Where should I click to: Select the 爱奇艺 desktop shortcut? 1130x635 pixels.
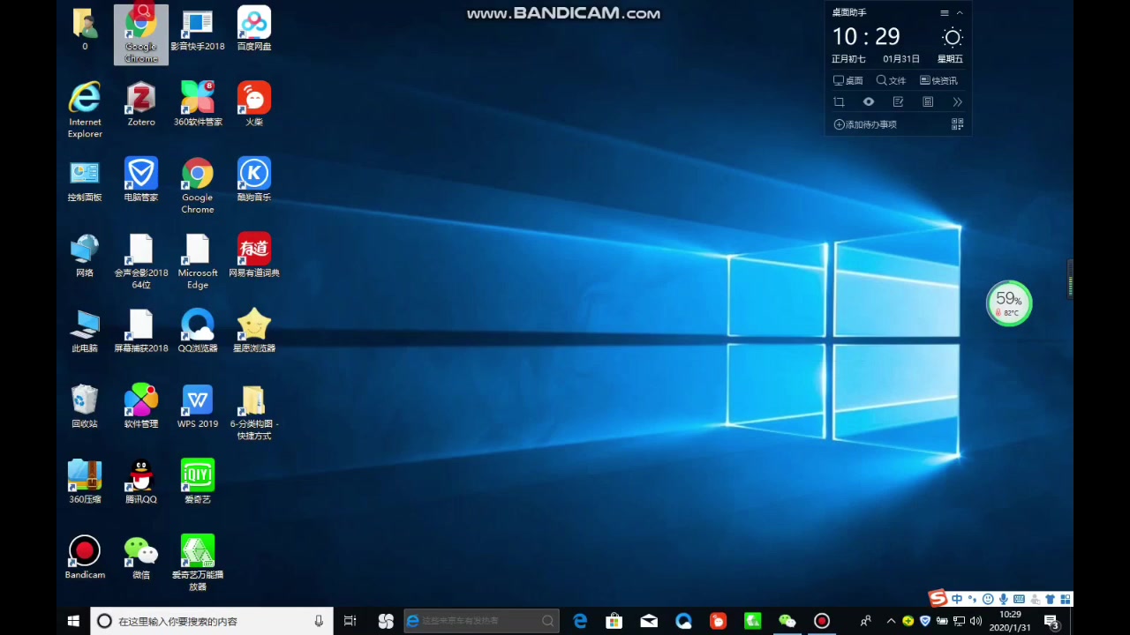198,482
